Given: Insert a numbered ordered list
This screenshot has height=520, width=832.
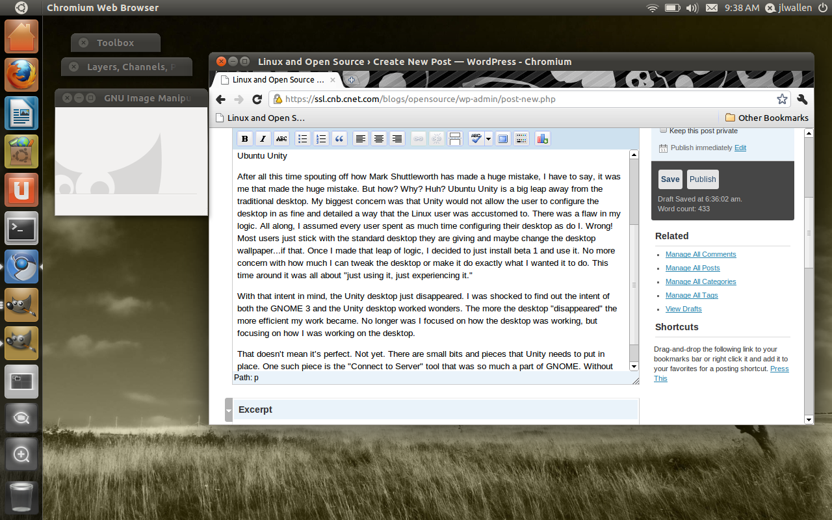Looking at the screenshot, I should pos(321,138).
